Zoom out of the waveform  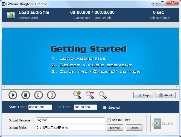click(x=90, y=95)
